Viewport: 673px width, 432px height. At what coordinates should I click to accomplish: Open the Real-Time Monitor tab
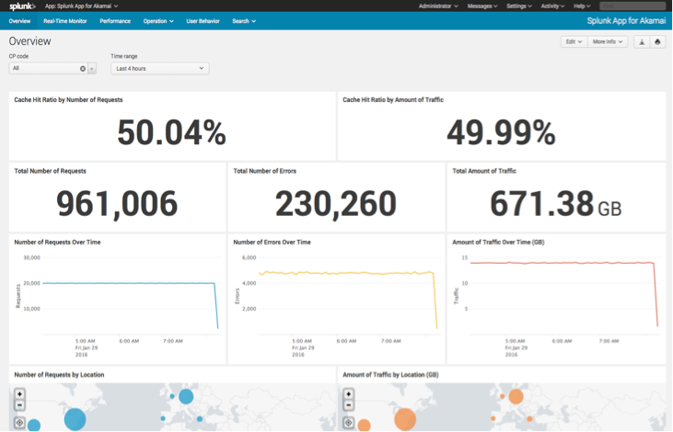coord(65,21)
